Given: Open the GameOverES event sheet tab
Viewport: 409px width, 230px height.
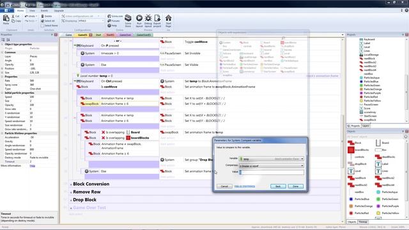Looking at the screenshot, I should click(144, 35).
